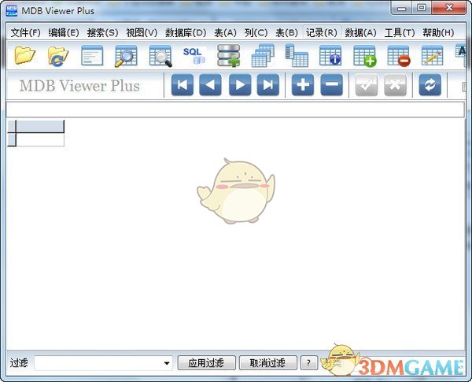Add a new record with plus button
Image resolution: width=472 pixels, height=382 pixels.
[x=303, y=85]
